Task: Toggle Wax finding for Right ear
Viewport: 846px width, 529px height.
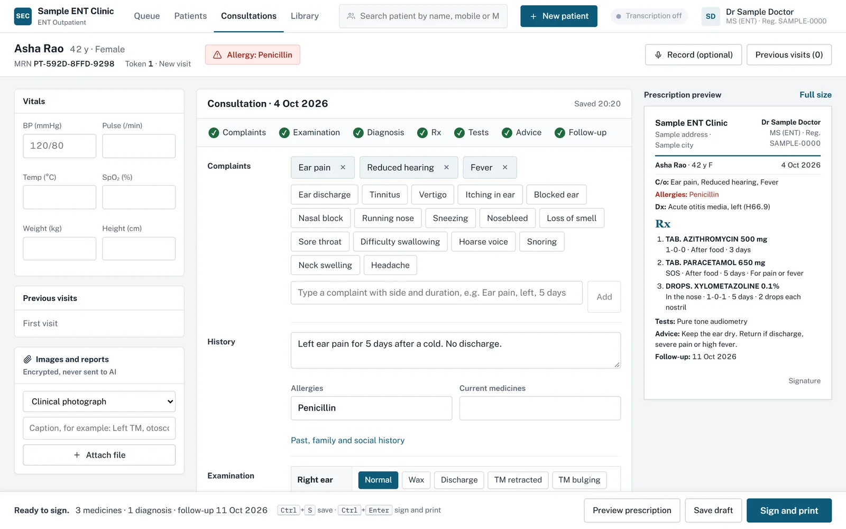Action: pos(416,480)
